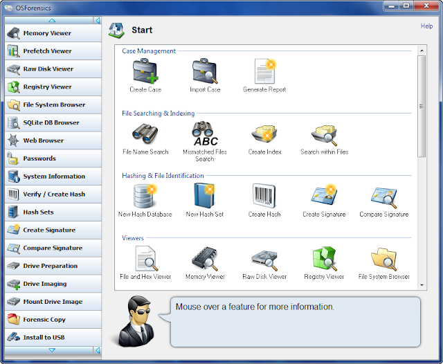
Task: Launch Raw Disk Viewer from Viewers section
Action: (264, 263)
